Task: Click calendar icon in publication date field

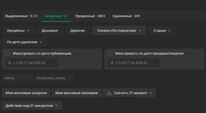Action: point(10,63)
